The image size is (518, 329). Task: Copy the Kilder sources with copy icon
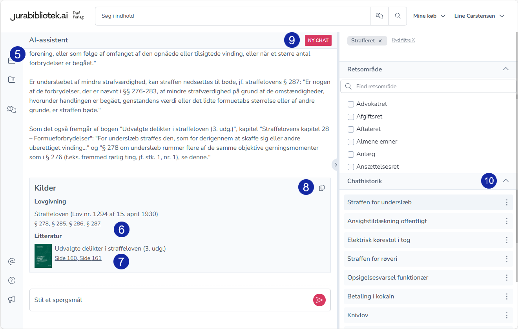pos(322,188)
